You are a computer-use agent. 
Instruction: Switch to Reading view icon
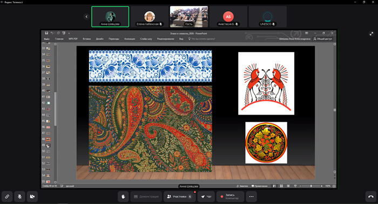click(288, 186)
